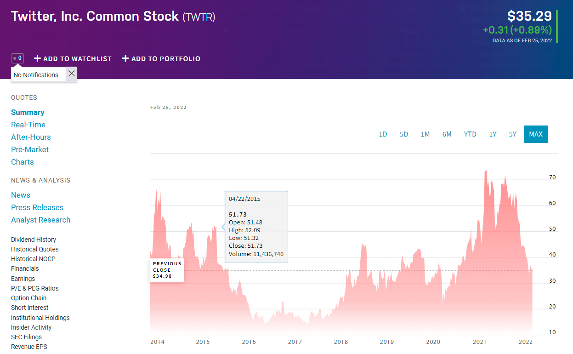Screen dimensions: 573x354
Task: Select the MAX chart range
Action: click(536, 134)
